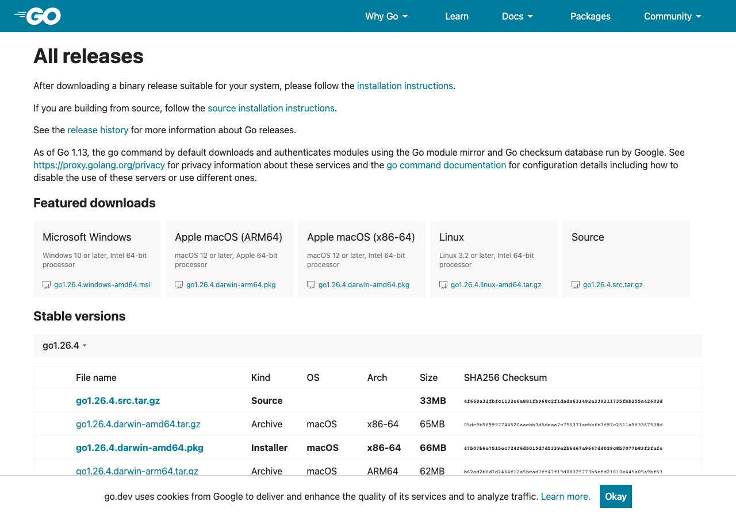Click the Size column header
This screenshot has height=517, width=736.
tap(428, 377)
